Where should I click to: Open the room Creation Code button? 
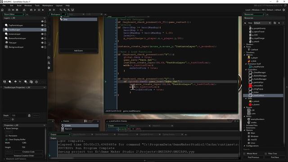(x=28, y=152)
